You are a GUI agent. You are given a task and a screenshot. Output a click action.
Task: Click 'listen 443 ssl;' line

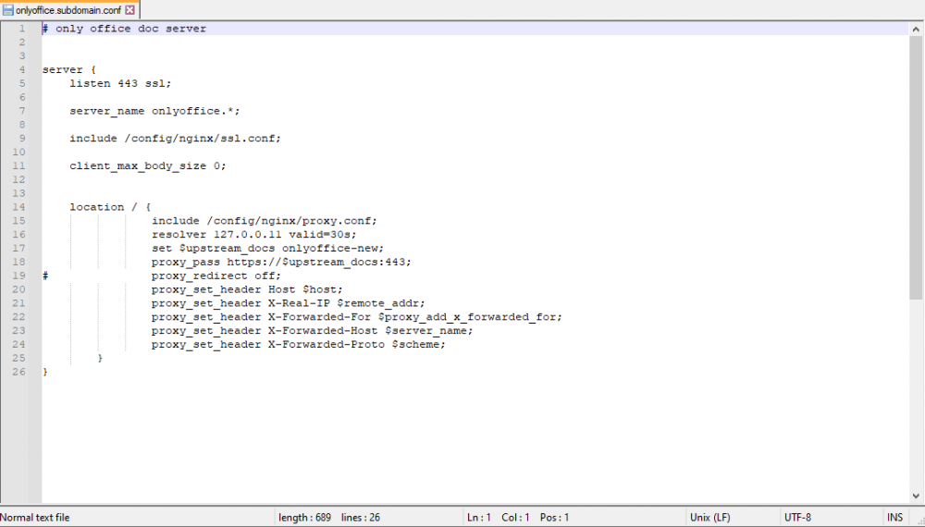pos(120,83)
